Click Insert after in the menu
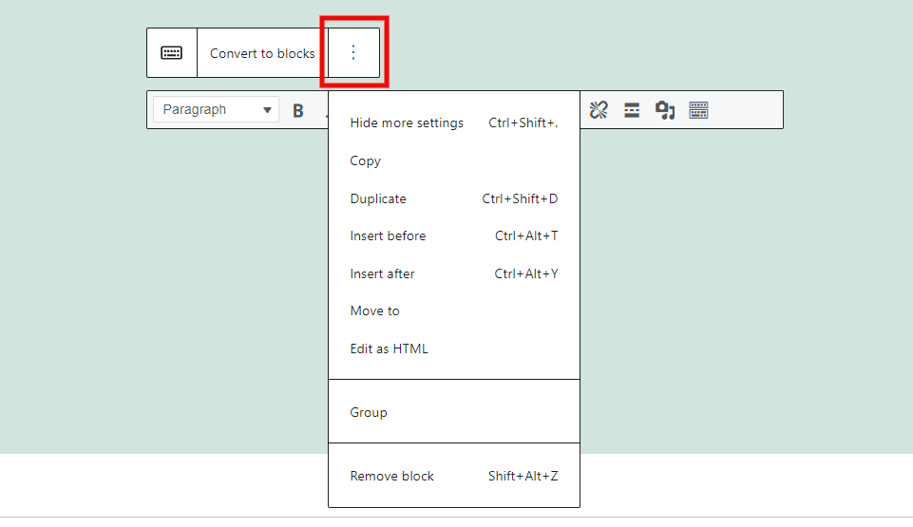The width and height of the screenshot is (913, 527). [382, 273]
